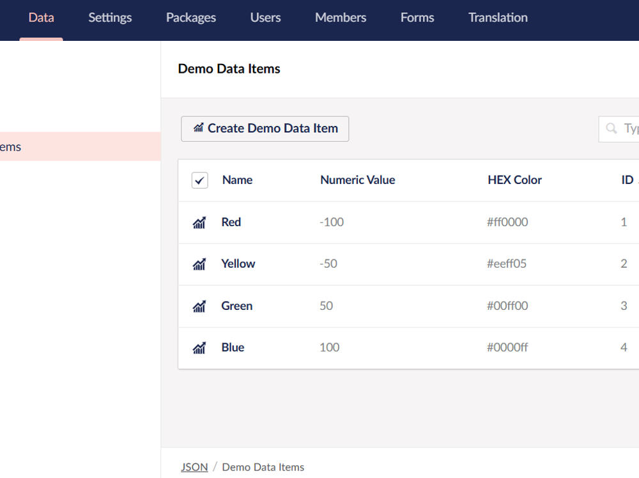Screen dimensions: 639x478
Task: Click the chart icon beside Blue row
Action: pos(199,348)
